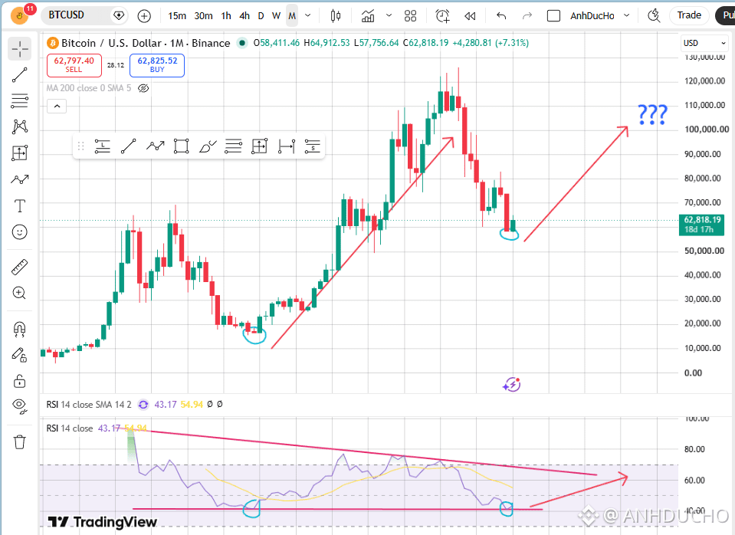Open the USD currency dropdown
This screenshot has height=535, width=735.
click(704, 43)
